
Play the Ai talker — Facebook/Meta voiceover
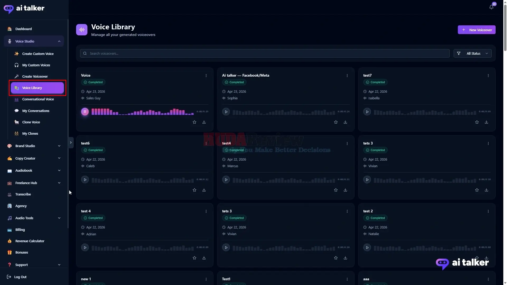click(x=226, y=112)
